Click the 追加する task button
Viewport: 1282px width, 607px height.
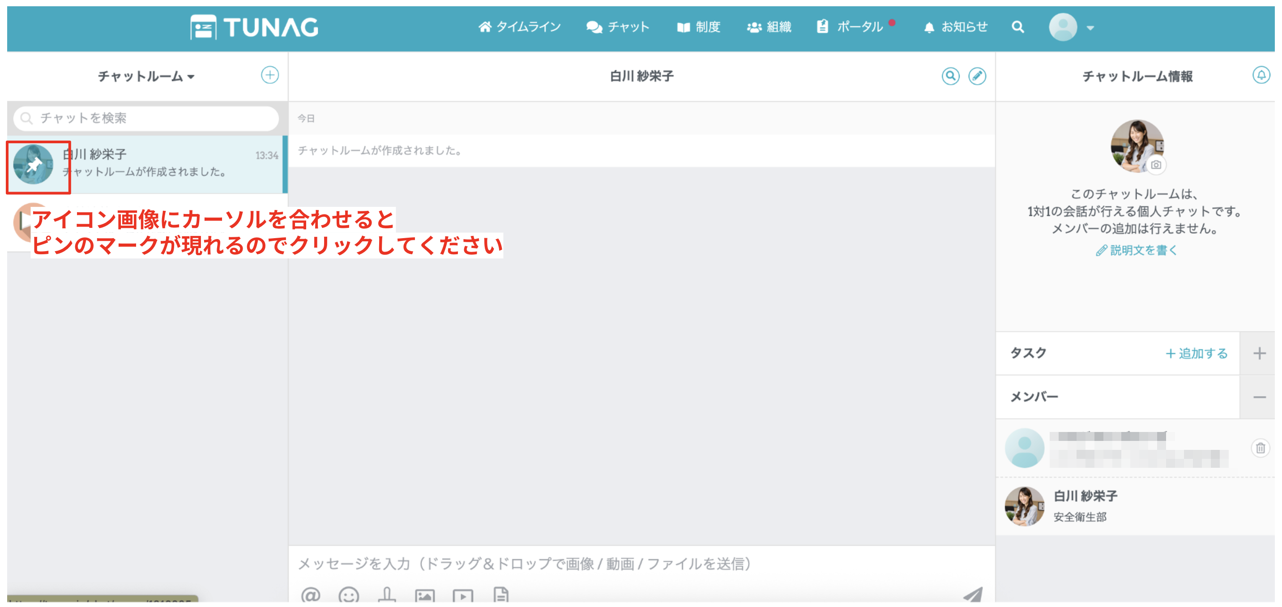pos(1197,353)
